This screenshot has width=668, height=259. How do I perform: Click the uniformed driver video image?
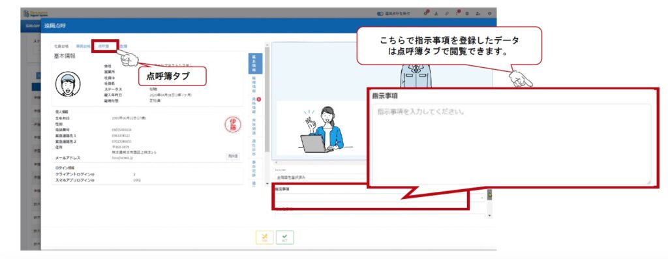point(416,76)
